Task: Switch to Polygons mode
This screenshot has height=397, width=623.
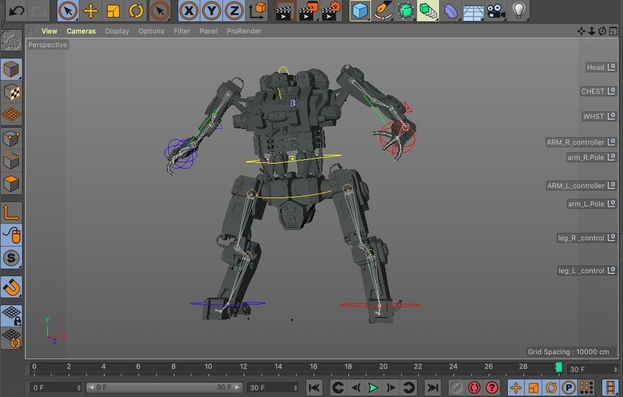Action: (11, 184)
